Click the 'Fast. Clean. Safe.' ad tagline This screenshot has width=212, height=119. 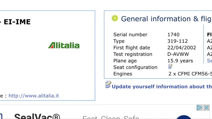[x=111, y=117]
